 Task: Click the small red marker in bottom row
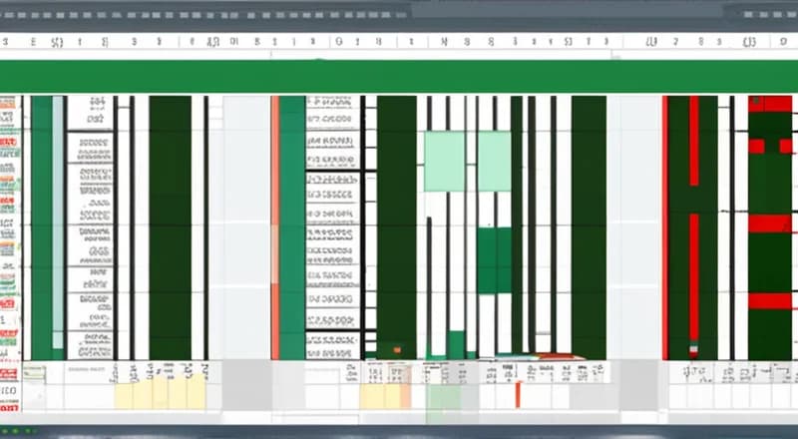(518, 394)
